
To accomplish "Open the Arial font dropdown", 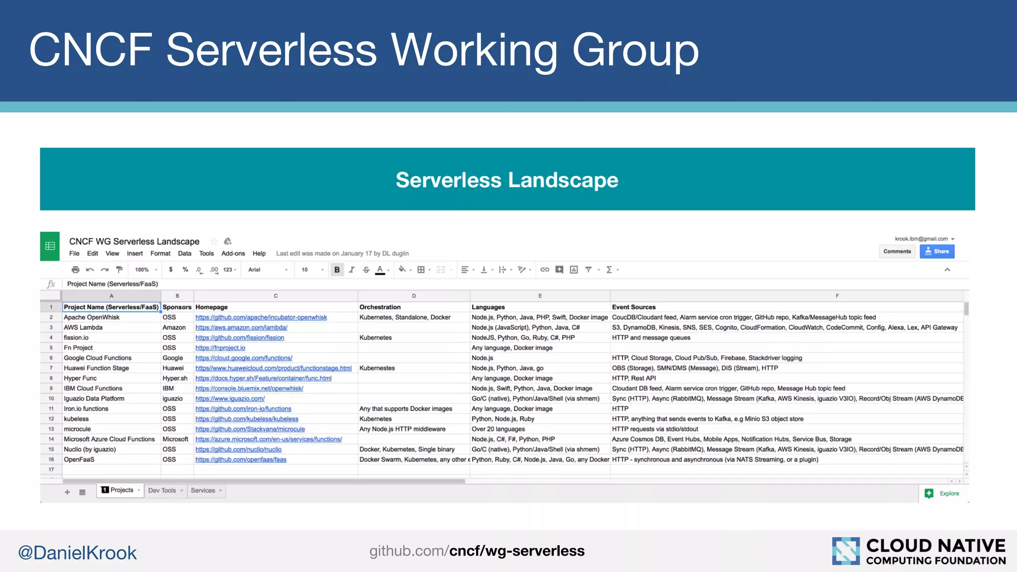I will point(268,270).
